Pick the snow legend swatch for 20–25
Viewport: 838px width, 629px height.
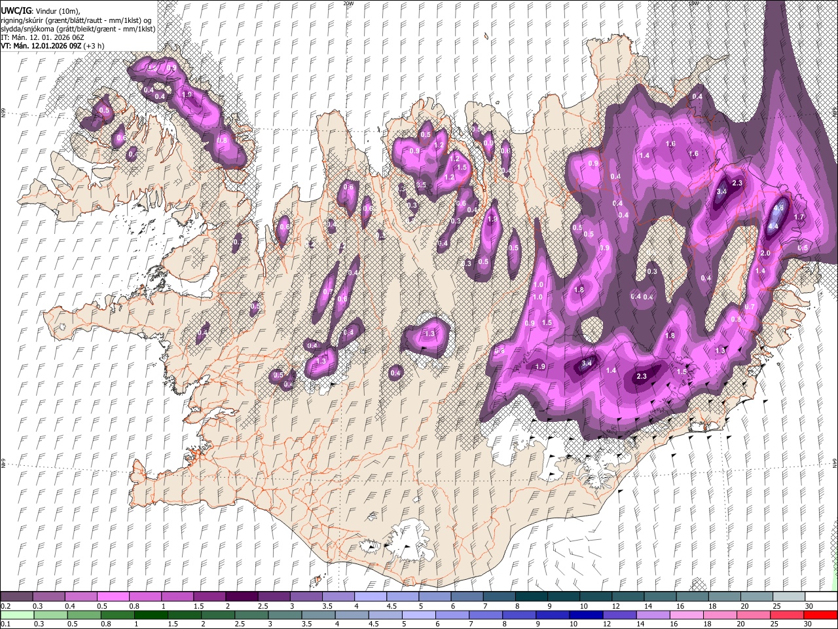click(757, 597)
